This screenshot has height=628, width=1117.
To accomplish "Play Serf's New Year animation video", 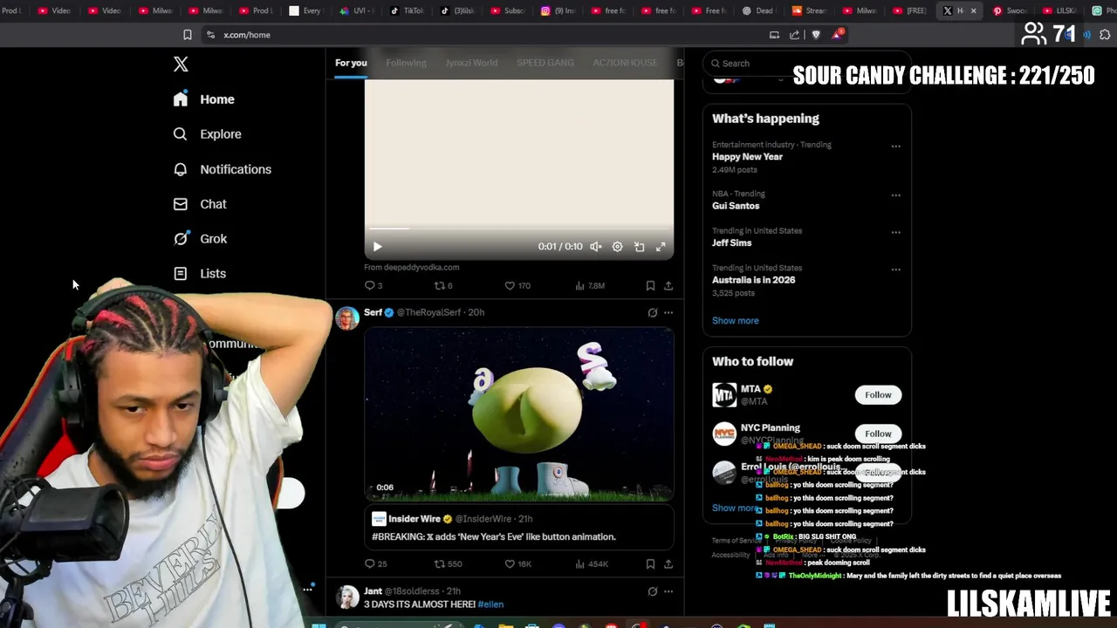I will [x=518, y=413].
